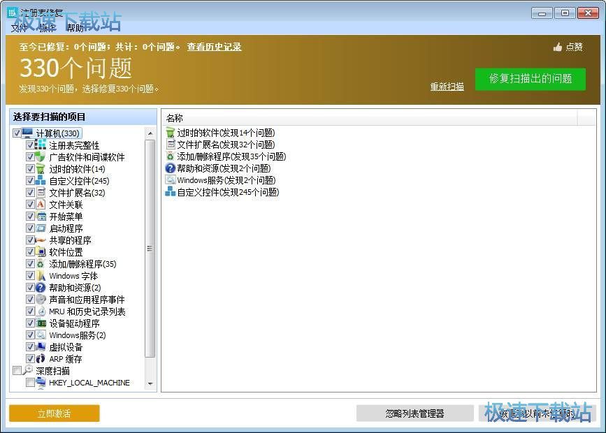Select the 过时的软件 icon in results list
The image size is (606, 433).
pyautogui.click(x=171, y=133)
